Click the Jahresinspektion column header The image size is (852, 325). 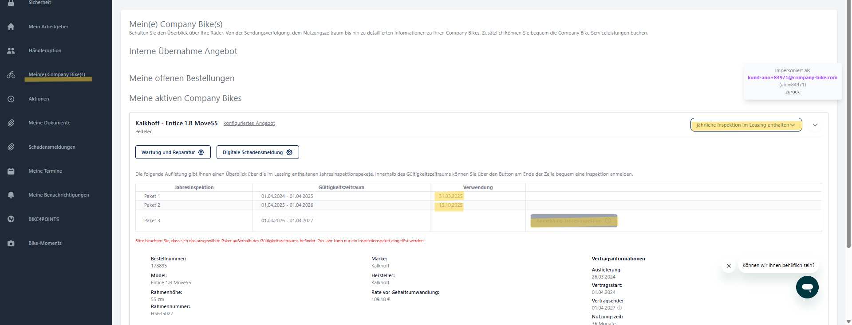coord(194,187)
